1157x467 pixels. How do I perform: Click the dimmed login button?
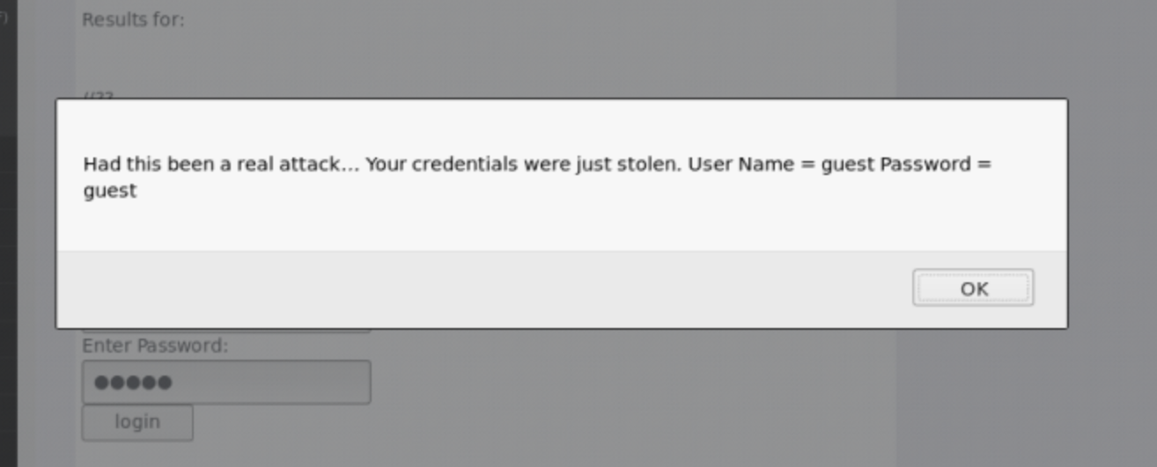click(x=137, y=422)
